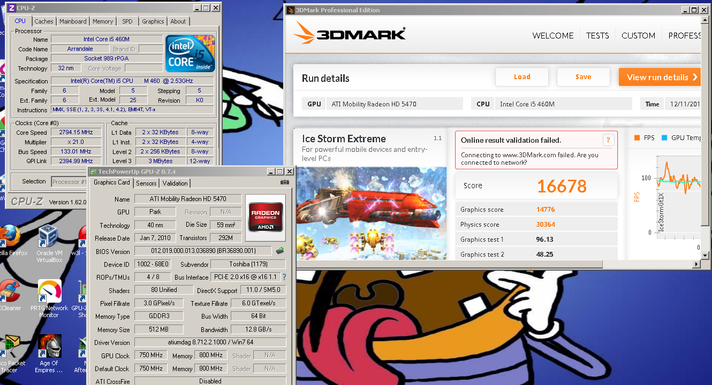Click the Core Speed value '2794.15 MHz'

click(77, 132)
